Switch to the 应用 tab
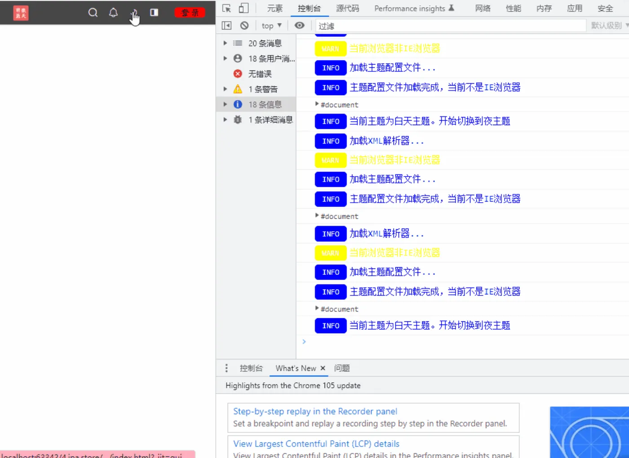The image size is (629, 458). tap(575, 9)
